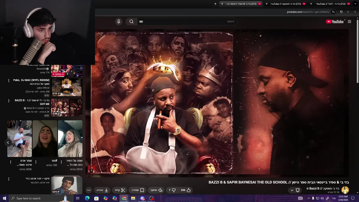
Task: Open options menu for Pako DJ MAC video
Action: [x=9, y=81]
